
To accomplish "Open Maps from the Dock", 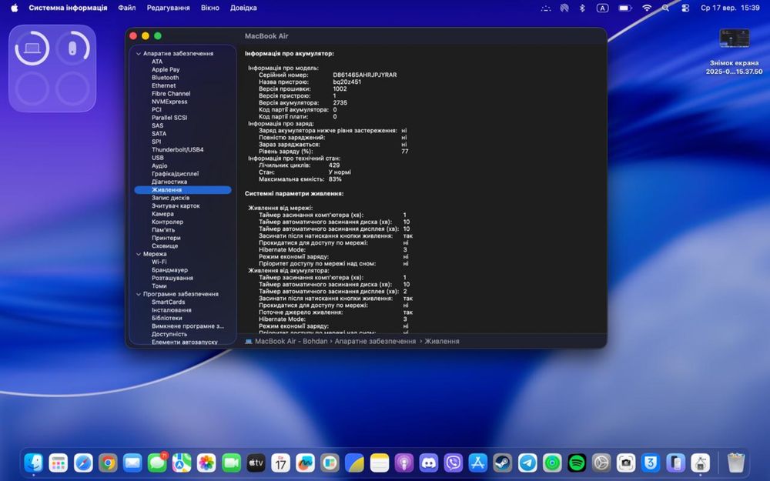I will (182, 463).
